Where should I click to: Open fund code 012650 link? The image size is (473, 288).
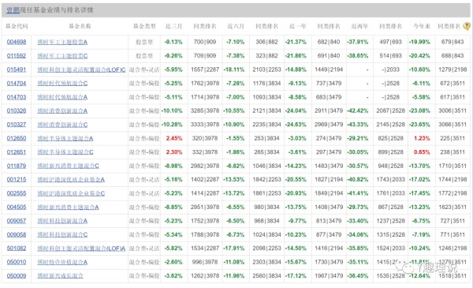click(x=17, y=138)
